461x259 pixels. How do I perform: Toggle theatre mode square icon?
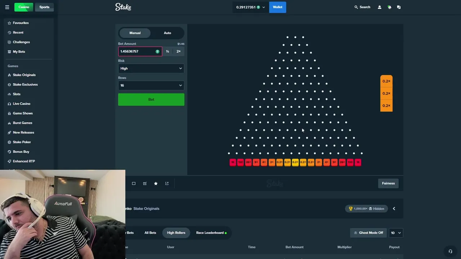point(134,183)
